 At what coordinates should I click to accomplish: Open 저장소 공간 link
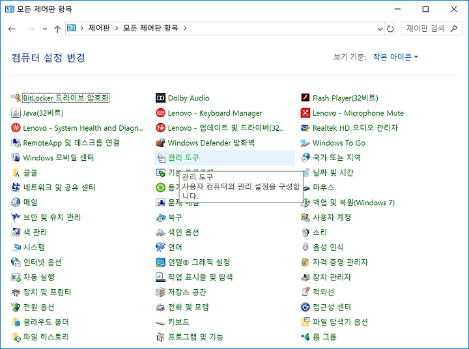click(x=187, y=292)
